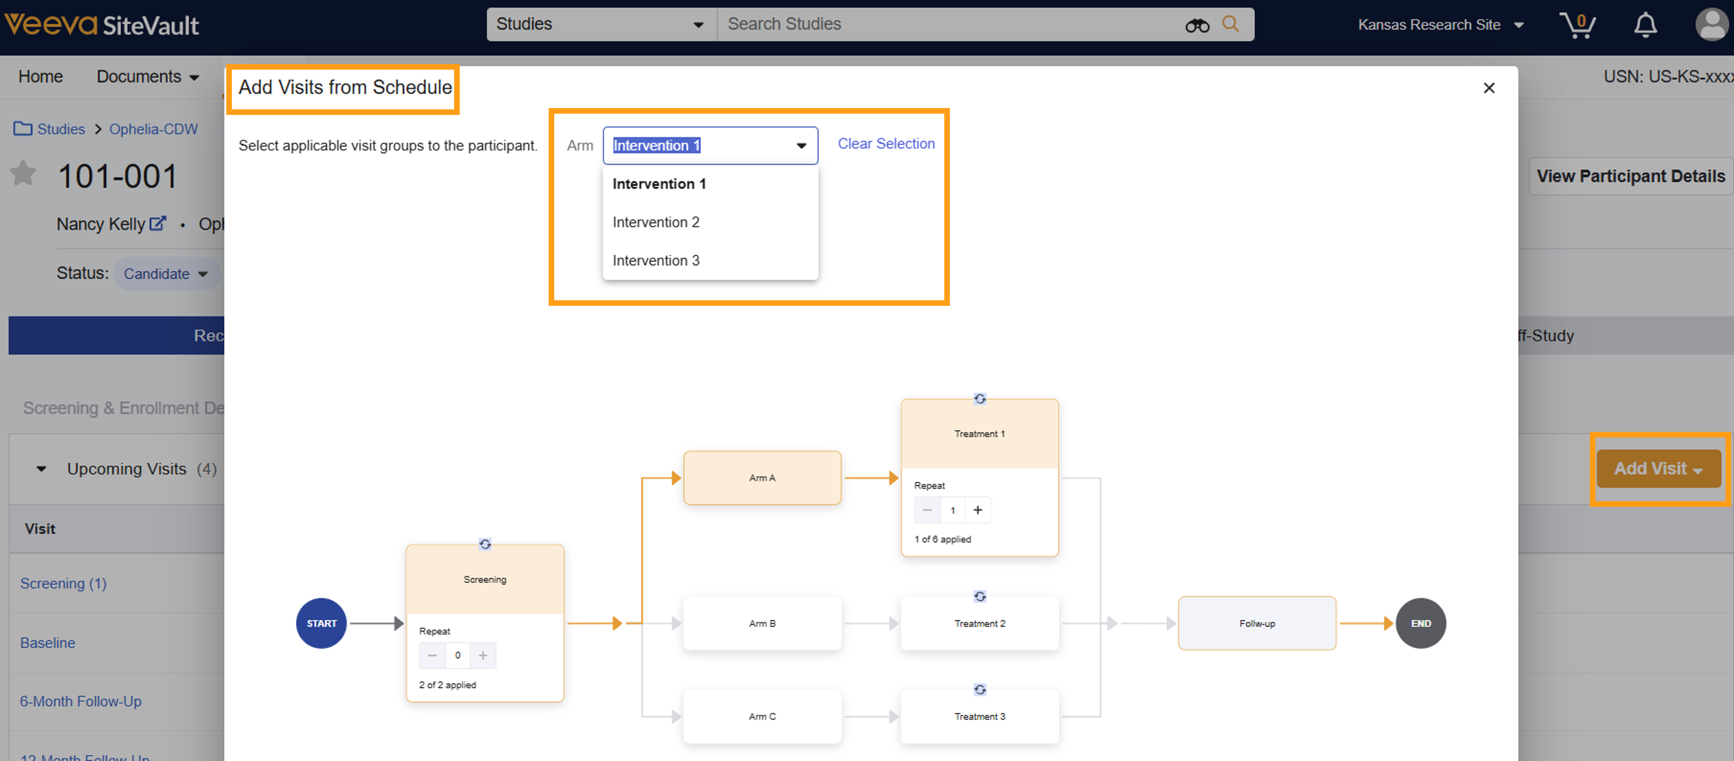
Task: Click the binoculars advanced search icon
Action: coord(1197,26)
